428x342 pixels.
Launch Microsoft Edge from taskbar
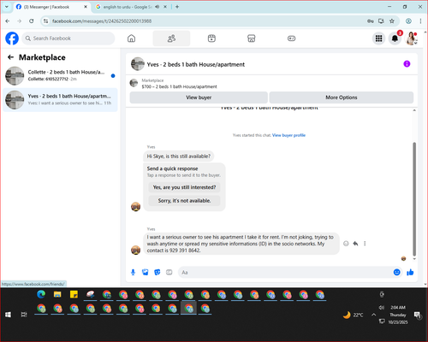click(x=41, y=294)
